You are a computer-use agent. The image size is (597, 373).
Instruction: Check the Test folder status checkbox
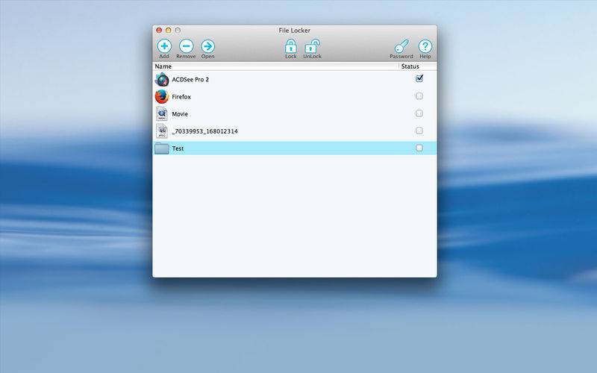coord(419,148)
